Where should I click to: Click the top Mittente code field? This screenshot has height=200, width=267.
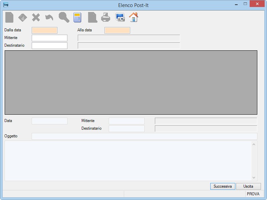(49, 38)
